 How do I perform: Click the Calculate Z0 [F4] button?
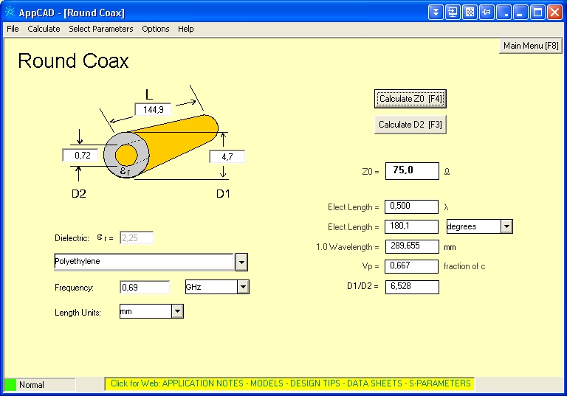[410, 99]
